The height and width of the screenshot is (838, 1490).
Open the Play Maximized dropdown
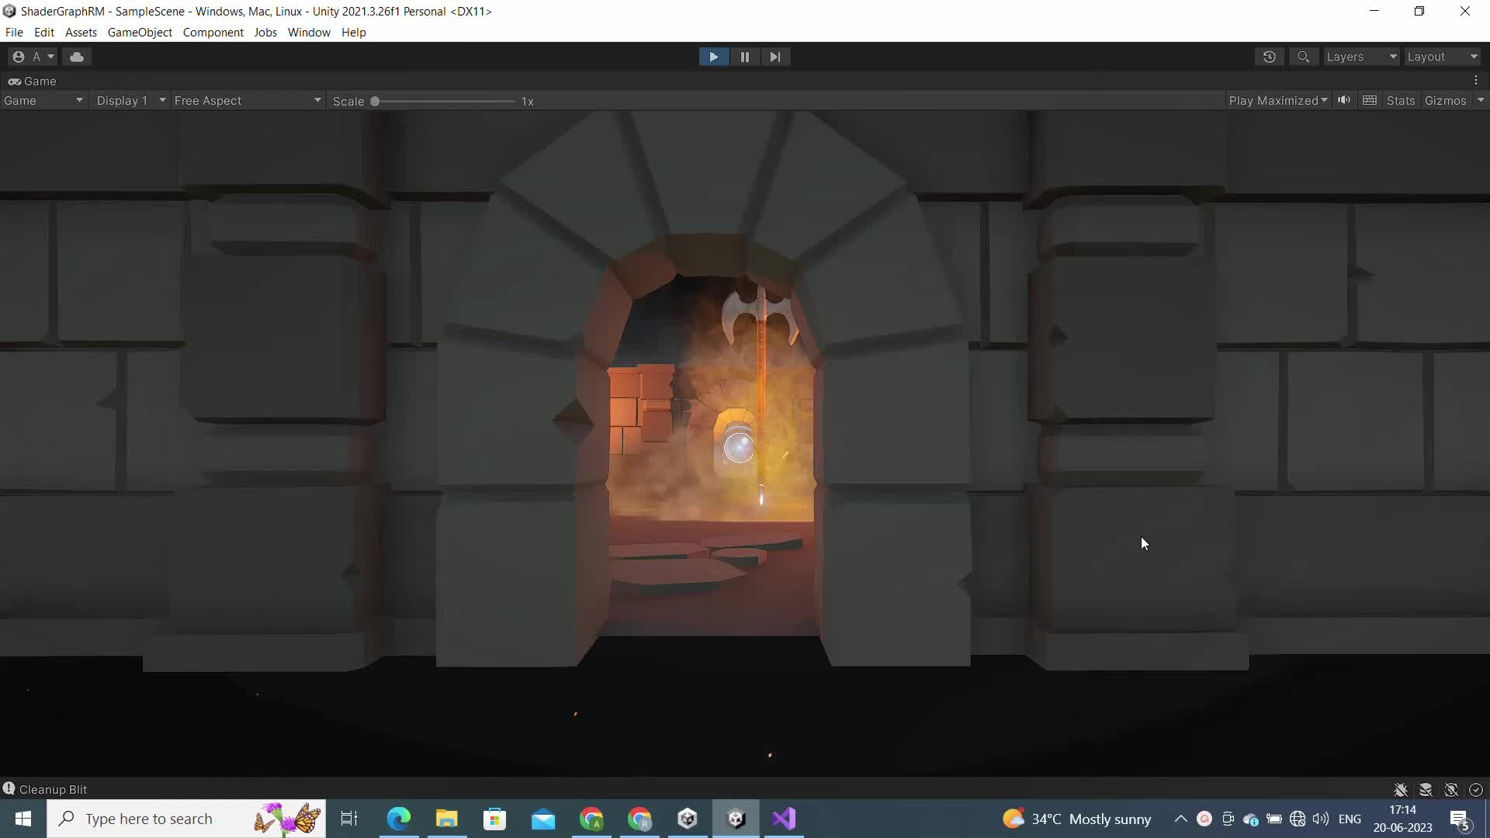point(1277,100)
